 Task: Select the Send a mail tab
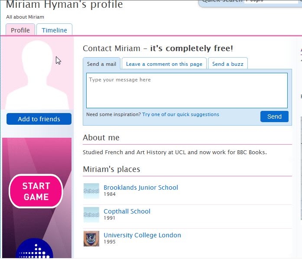pos(101,64)
